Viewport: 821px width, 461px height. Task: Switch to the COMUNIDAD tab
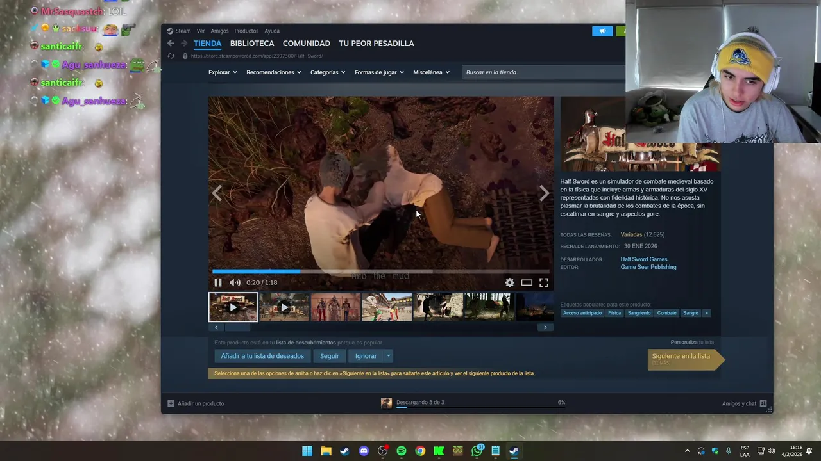coord(307,44)
